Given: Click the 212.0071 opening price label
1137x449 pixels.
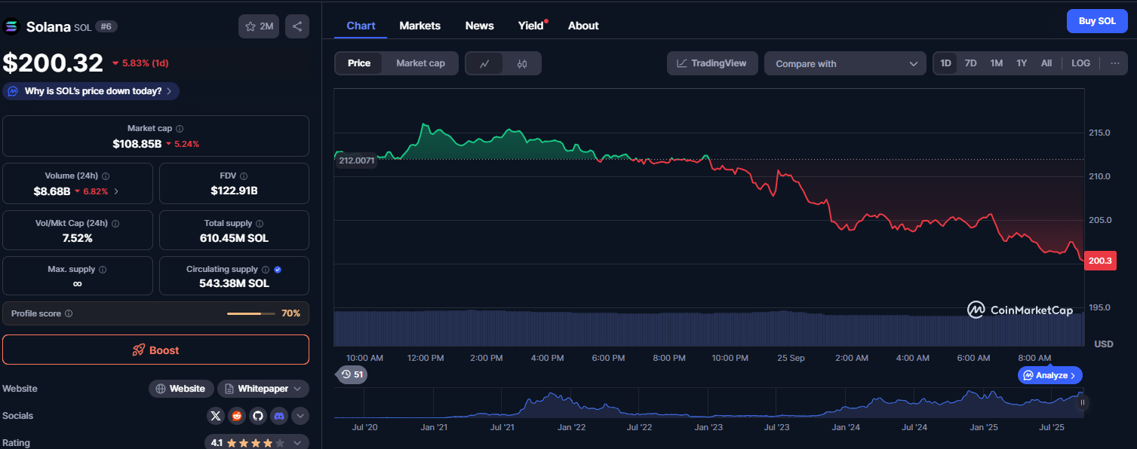Looking at the screenshot, I should [x=357, y=160].
